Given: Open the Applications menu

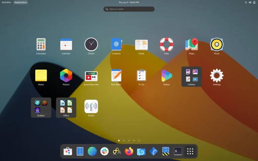Looking at the screenshot, I should pos(21,2).
